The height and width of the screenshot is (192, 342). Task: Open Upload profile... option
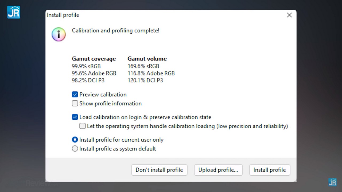(x=218, y=170)
